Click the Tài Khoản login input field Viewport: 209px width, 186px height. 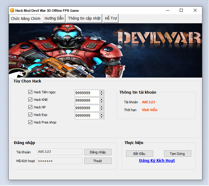tap(60, 152)
